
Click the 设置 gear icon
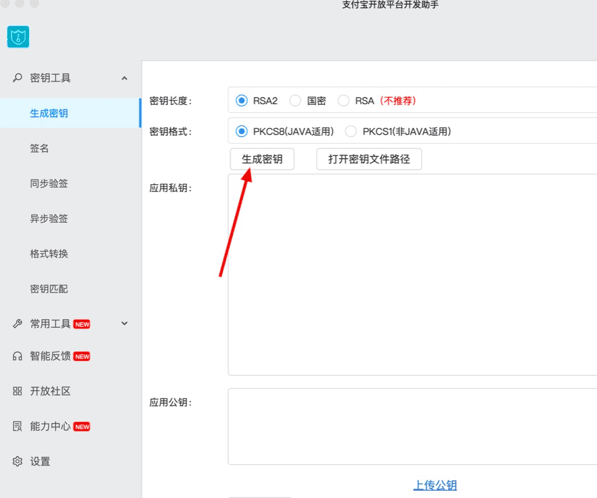point(17,462)
